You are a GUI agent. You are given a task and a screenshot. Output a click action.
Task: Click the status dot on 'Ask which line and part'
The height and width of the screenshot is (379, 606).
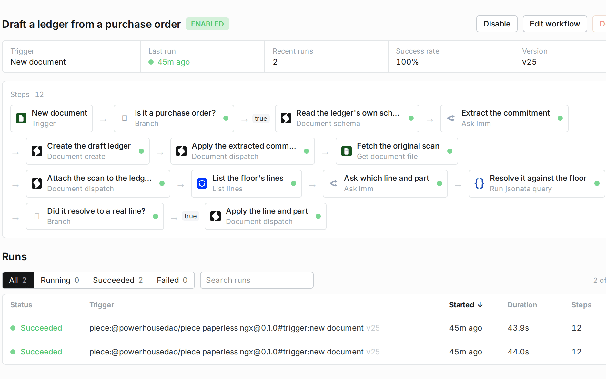pyautogui.click(x=439, y=183)
